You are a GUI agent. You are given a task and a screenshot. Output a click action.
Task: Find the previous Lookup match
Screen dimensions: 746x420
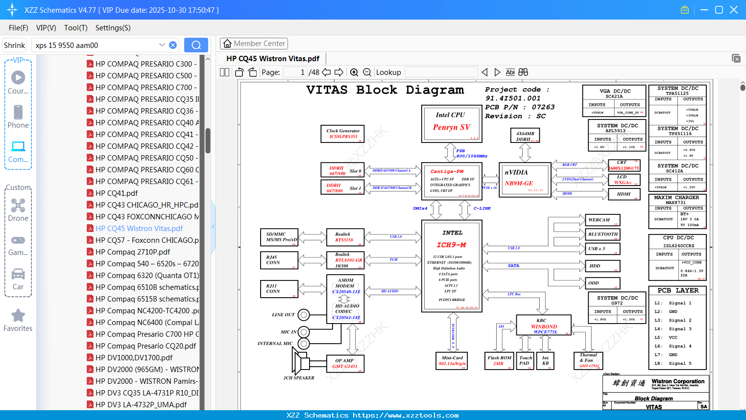point(484,72)
